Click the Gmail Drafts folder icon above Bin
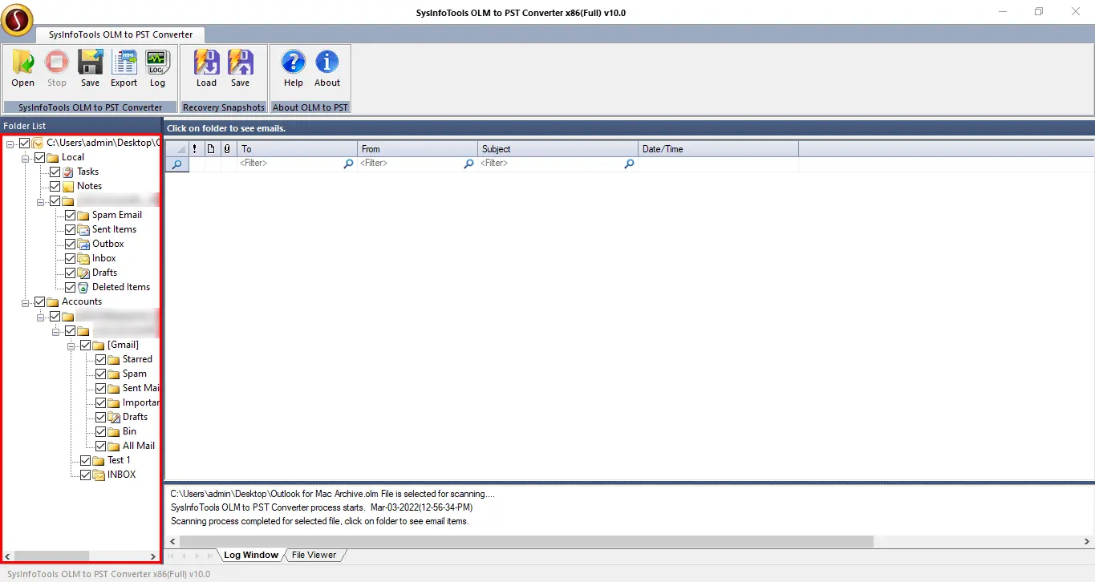 tap(114, 417)
